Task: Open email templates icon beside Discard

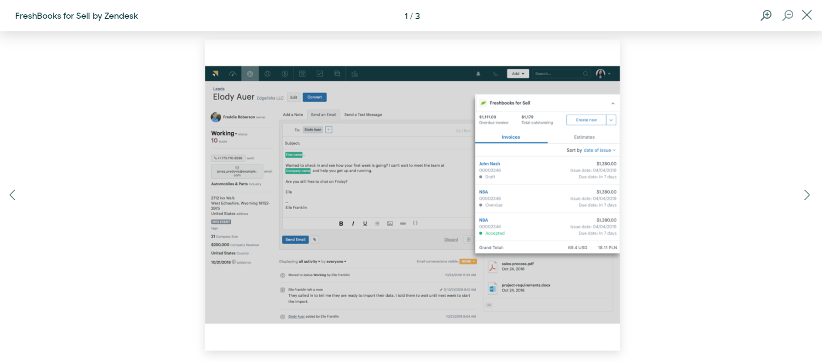Action: [x=469, y=240]
